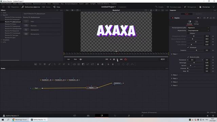
Task: Switch to the Media page icon
Action: click(x=75, y=116)
